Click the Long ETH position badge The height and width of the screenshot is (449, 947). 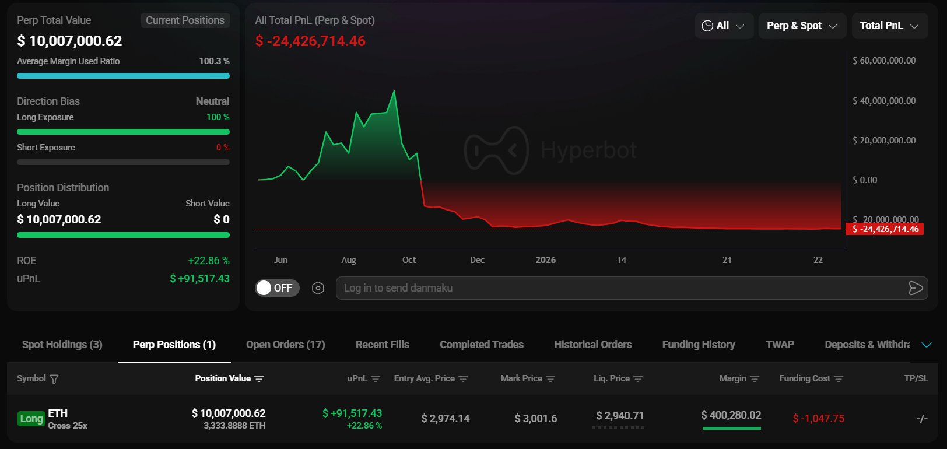click(31, 419)
